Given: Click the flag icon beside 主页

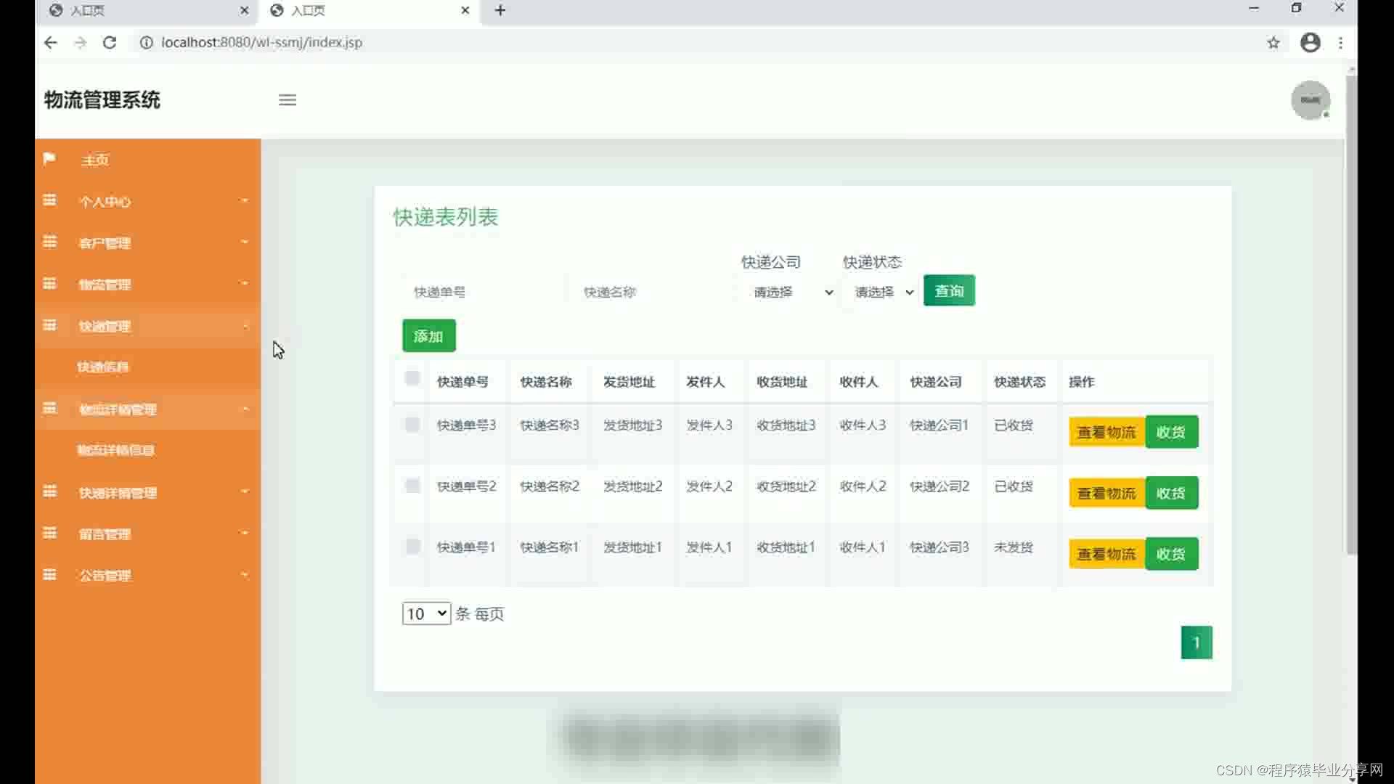Looking at the screenshot, I should pos(49,158).
